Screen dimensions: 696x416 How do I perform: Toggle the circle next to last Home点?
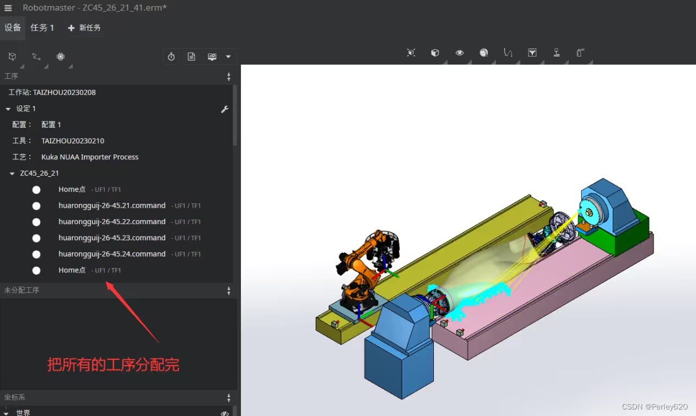(x=36, y=270)
